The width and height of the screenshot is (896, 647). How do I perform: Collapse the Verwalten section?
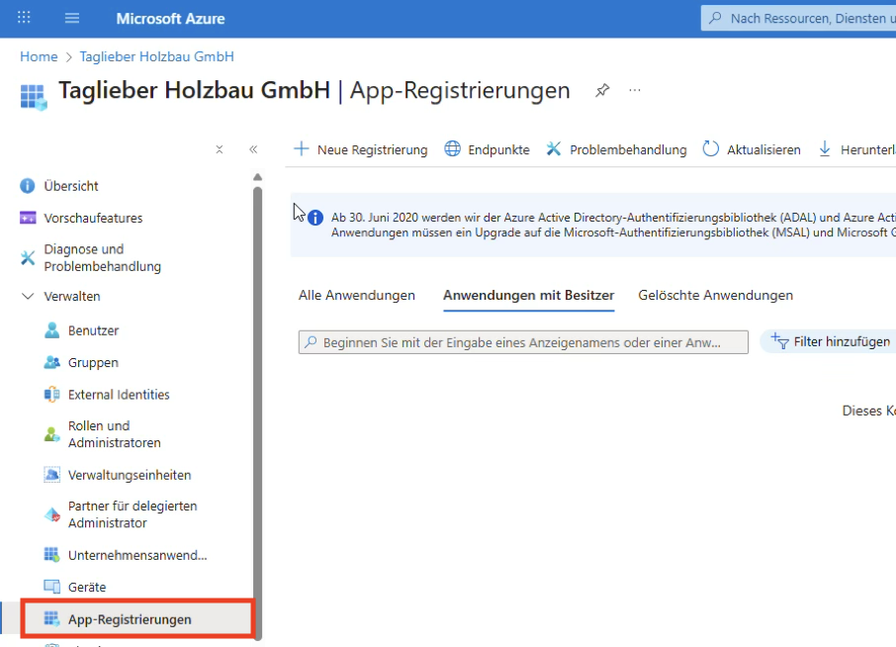pyautogui.click(x=27, y=296)
